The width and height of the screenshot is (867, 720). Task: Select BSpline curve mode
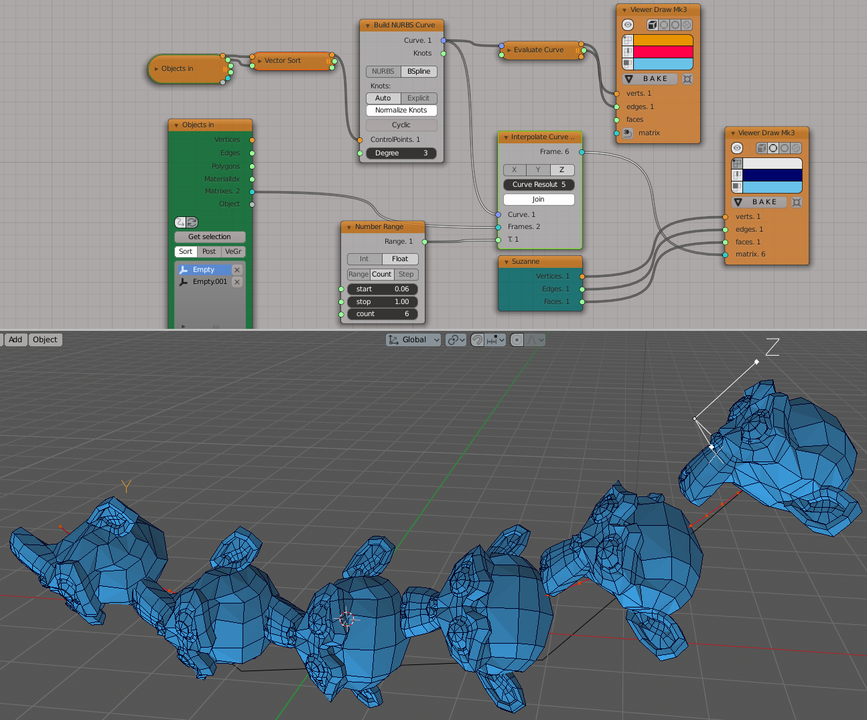419,72
